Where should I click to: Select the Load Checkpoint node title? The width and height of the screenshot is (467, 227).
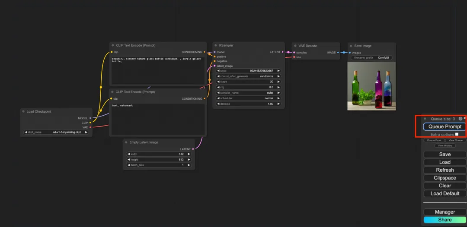[x=39, y=111]
